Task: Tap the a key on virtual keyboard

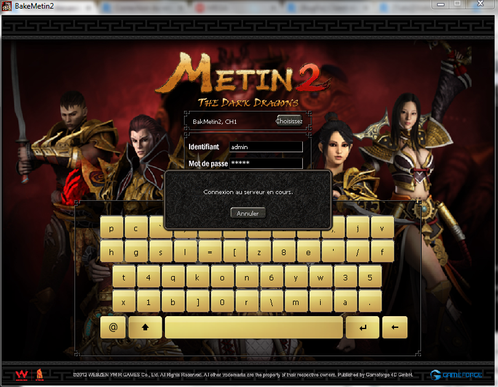Action: pos(345,302)
